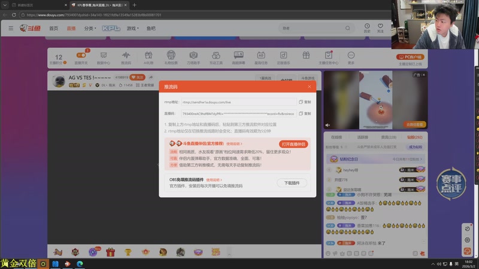Click the rtmp地址 address field
Viewport: 479px width, 269px height.
pos(238,102)
